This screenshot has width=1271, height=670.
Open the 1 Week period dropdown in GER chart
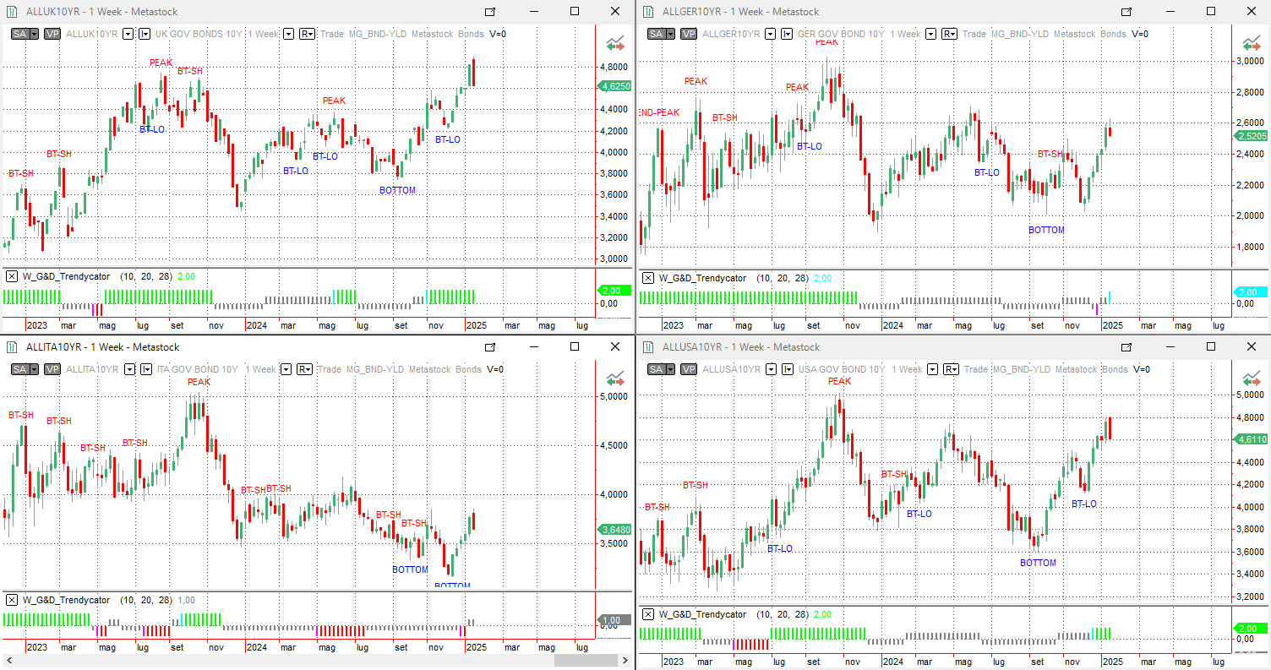point(930,34)
